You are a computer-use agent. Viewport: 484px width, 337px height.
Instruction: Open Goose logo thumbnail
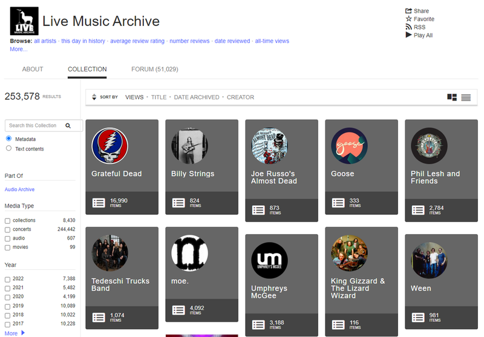coord(350,146)
